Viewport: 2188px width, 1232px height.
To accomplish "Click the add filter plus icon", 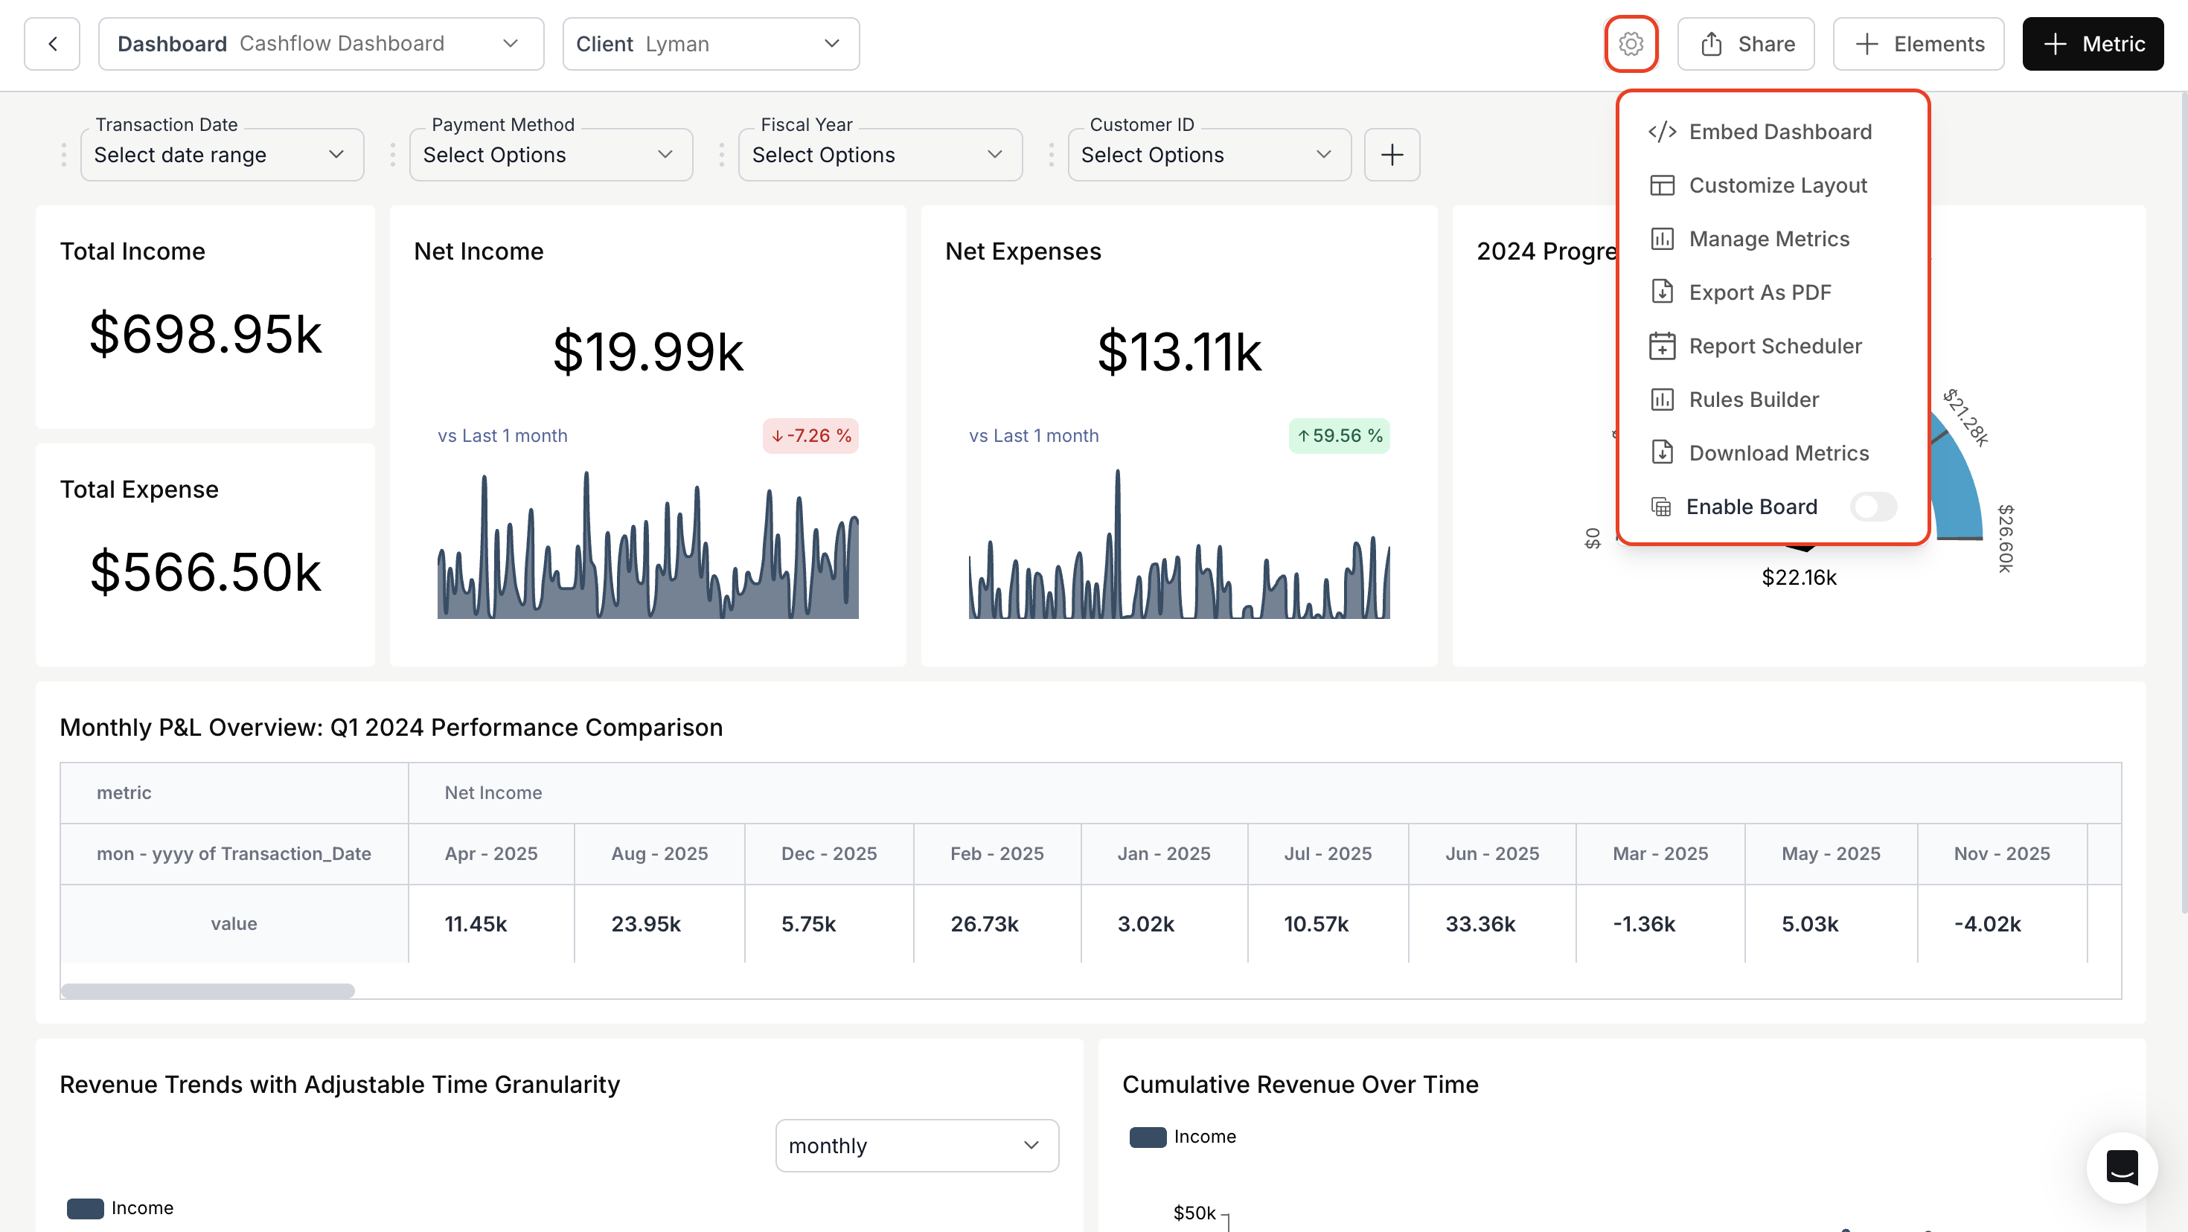I will pyautogui.click(x=1391, y=155).
